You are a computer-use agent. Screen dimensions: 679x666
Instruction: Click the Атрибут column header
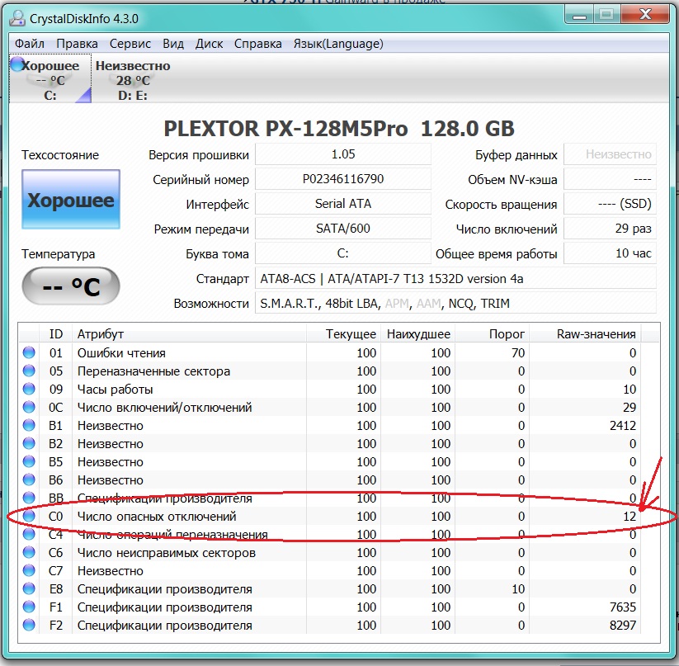(189, 334)
